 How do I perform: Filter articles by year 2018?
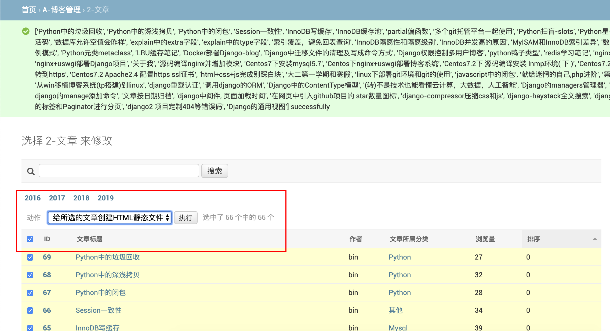point(81,198)
